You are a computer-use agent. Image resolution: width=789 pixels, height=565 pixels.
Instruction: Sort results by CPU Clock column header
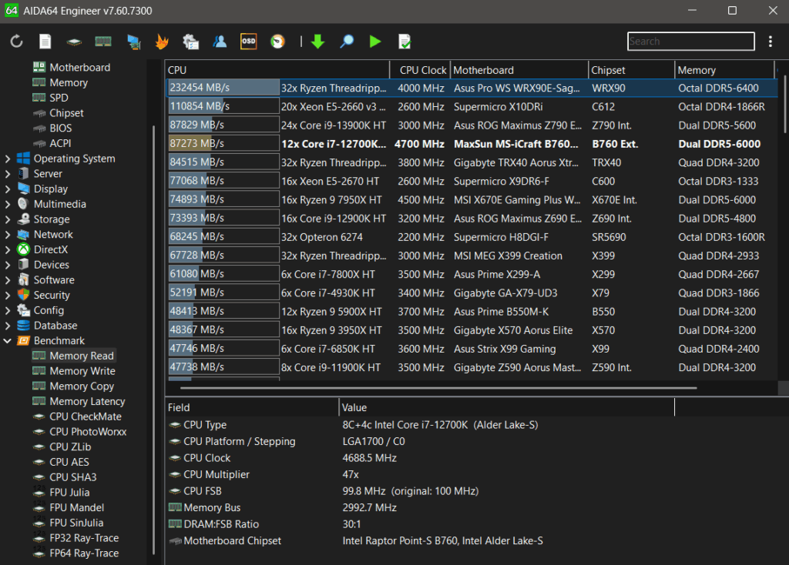coord(422,70)
